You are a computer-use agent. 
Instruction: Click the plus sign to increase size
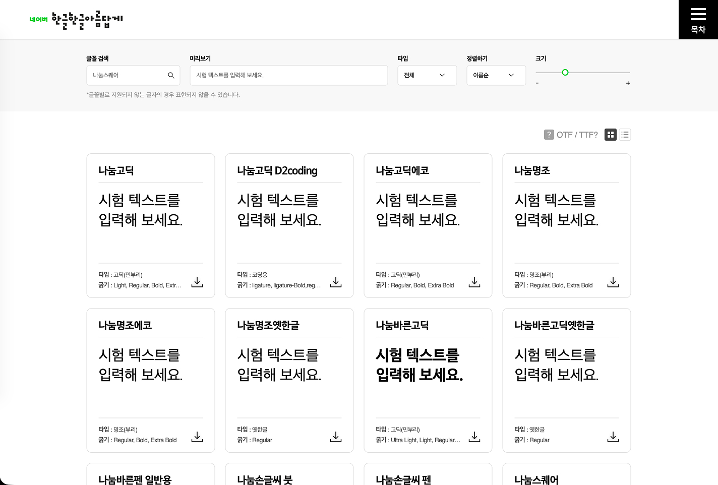pyautogui.click(x=628, y=83)
